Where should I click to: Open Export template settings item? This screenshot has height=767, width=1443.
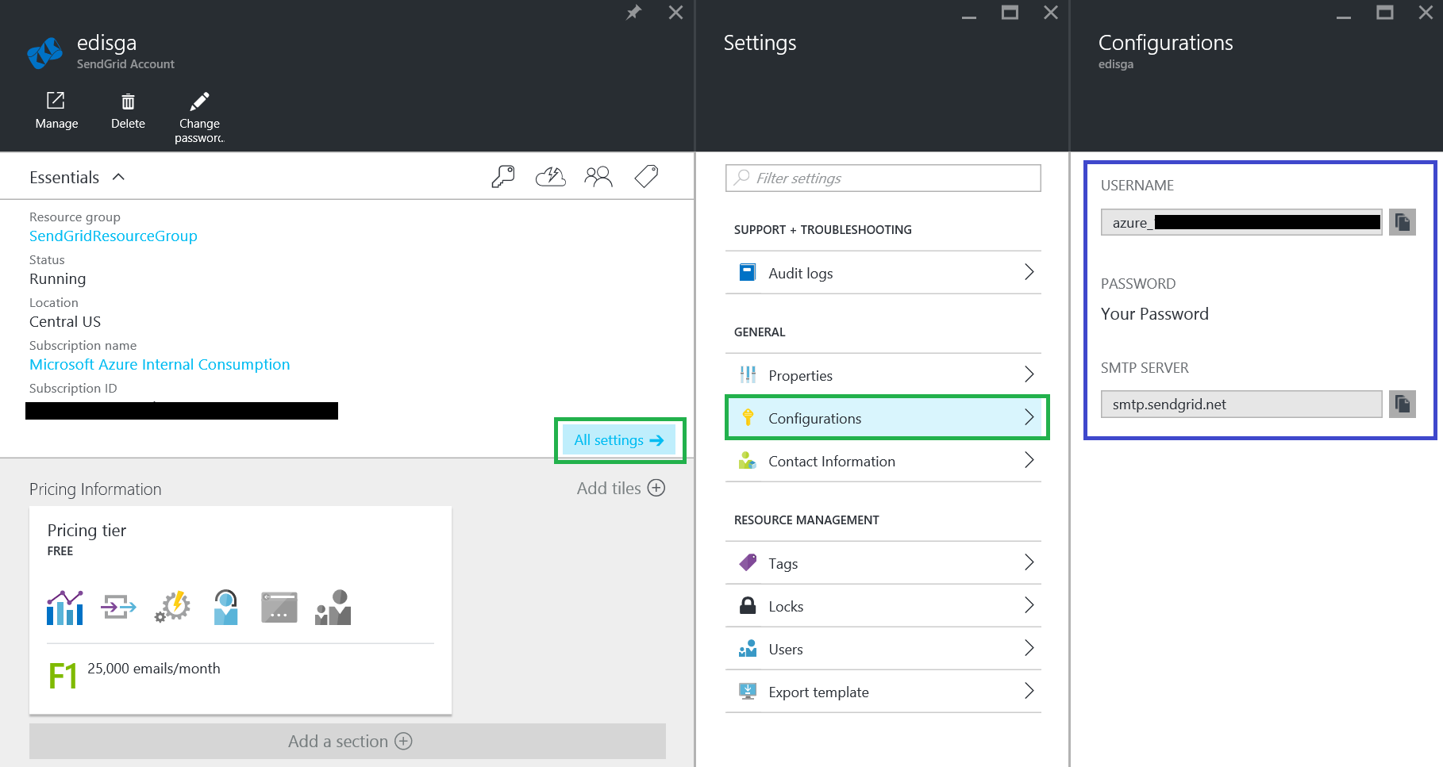(x=883, y=692)
